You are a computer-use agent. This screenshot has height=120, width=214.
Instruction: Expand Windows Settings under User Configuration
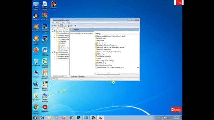pos(55,56)
